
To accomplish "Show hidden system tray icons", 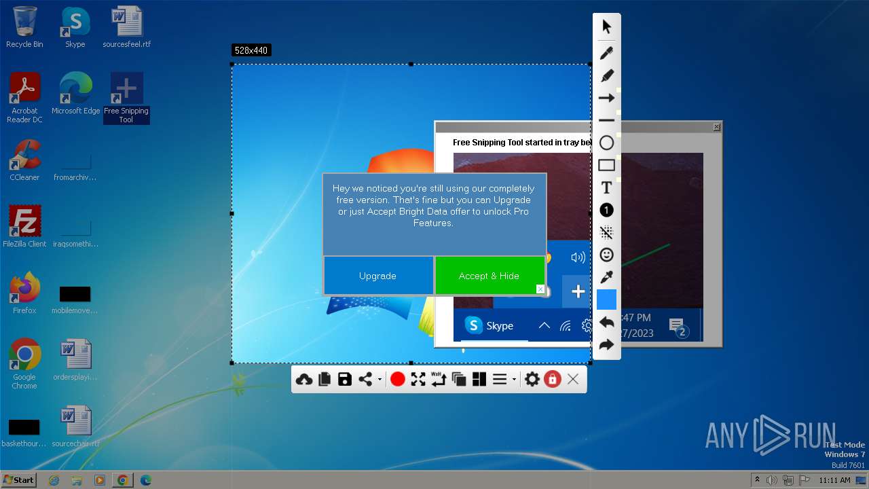I will [x=757, y=480].
